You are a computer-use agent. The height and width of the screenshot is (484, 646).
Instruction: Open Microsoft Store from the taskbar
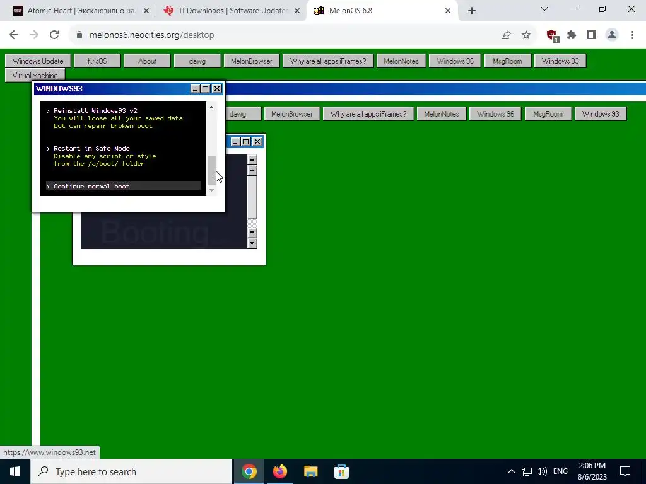[341, 471]
